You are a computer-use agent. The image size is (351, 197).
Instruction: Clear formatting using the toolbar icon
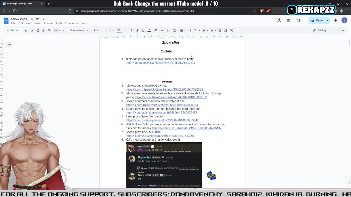(232, 30)
